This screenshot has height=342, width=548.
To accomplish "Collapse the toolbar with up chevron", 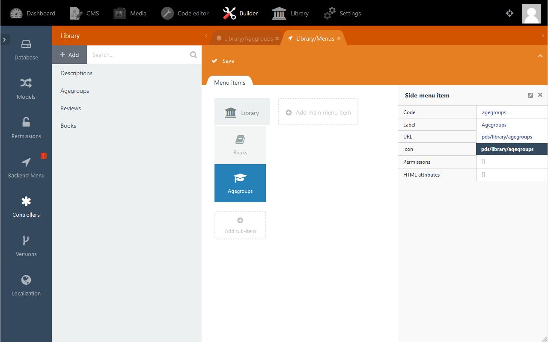I will [540, 56].
